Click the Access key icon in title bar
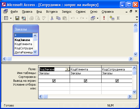The image size is (140, 109). coord(4,4)
